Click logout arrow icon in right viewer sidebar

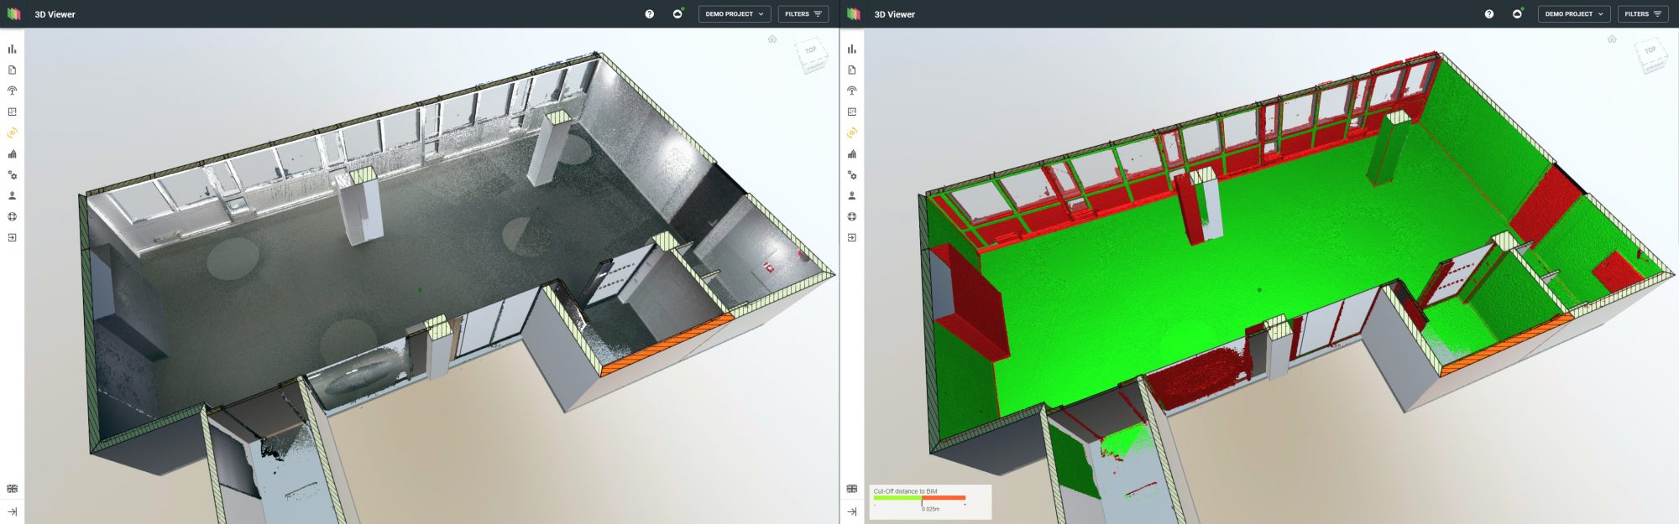(x=851, y=238)
